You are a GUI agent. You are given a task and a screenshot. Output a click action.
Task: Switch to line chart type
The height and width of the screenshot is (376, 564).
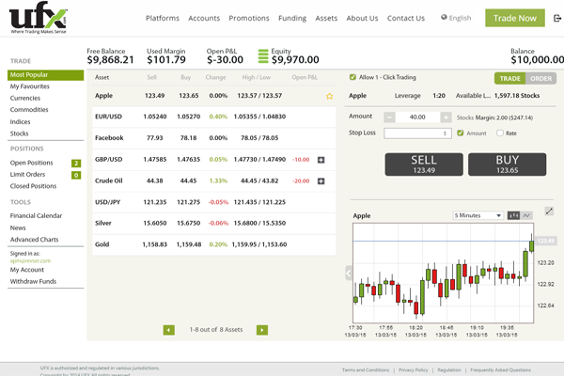click(526, 215)
